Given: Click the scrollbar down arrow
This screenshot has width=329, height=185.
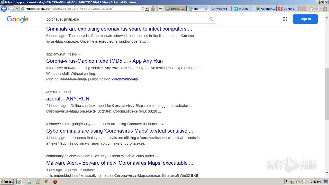Looking at the screenshot, I should click(x=327, y=173).
